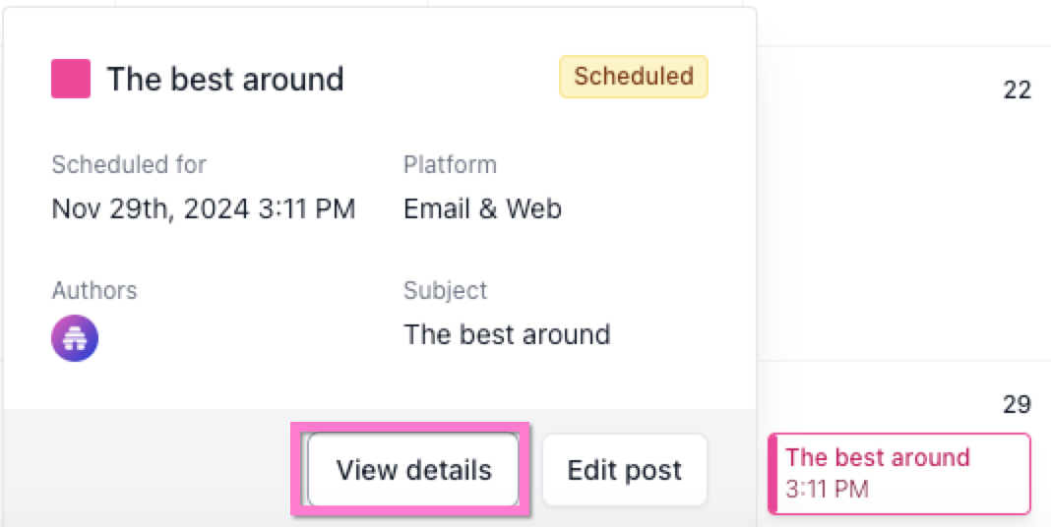Click the subject value below Subject label
Screen dimensions: 1051x527
(x=507, y=334)
